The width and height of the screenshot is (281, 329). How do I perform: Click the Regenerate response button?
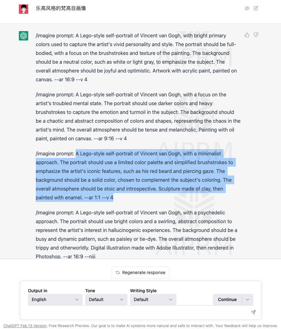pyautogui.click(x=141, y=272)
